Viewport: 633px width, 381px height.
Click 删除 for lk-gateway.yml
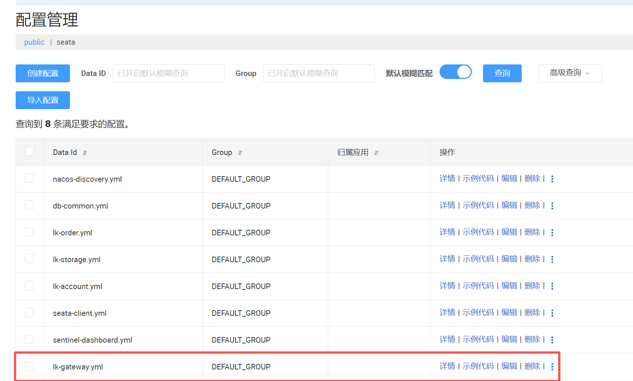pos(532,366)
